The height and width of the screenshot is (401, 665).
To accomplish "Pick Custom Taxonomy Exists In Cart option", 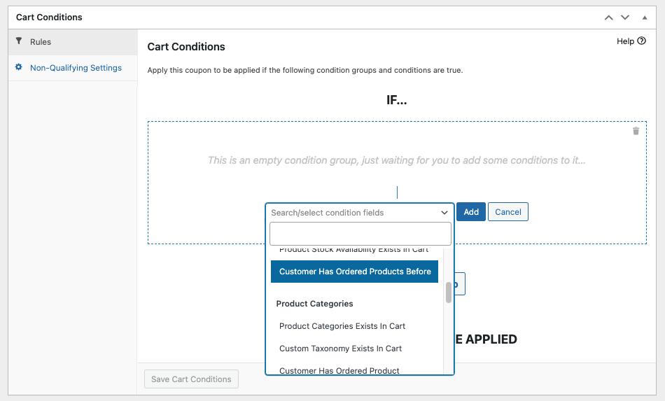I will coord(342,349).
